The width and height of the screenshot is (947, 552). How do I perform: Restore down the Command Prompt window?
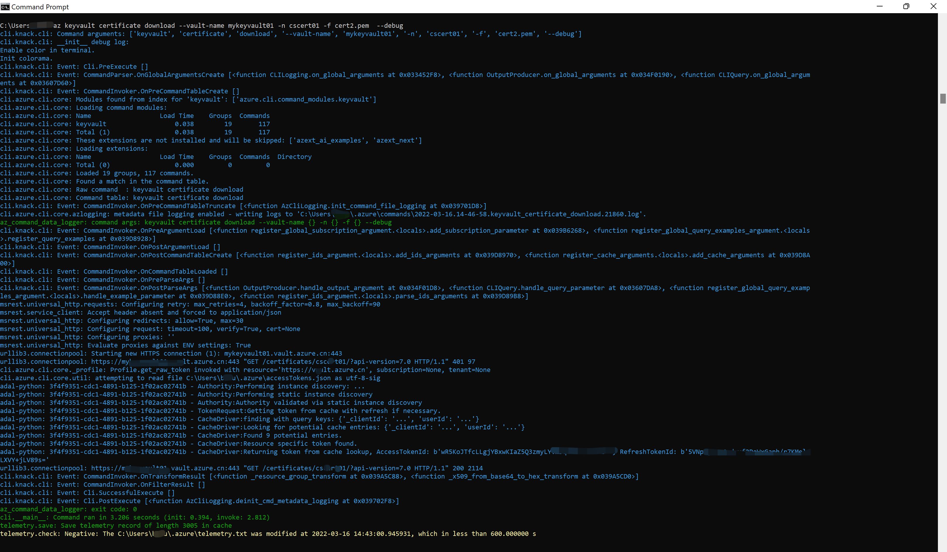(x=906, y=6)
